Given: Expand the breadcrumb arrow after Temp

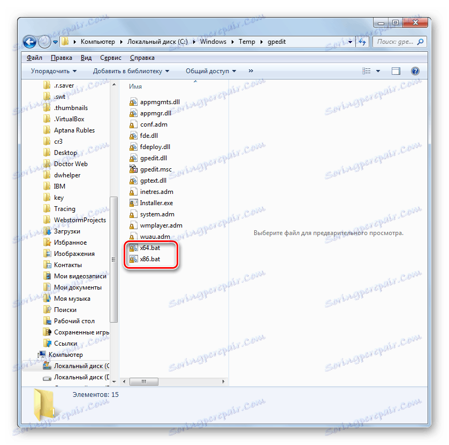Looking at the screenshot, I should coord(262,42).
